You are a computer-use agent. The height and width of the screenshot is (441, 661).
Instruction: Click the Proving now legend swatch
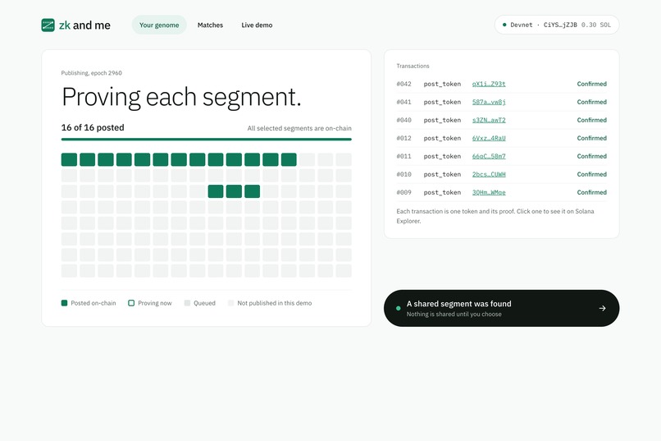(x=131, y=303)
